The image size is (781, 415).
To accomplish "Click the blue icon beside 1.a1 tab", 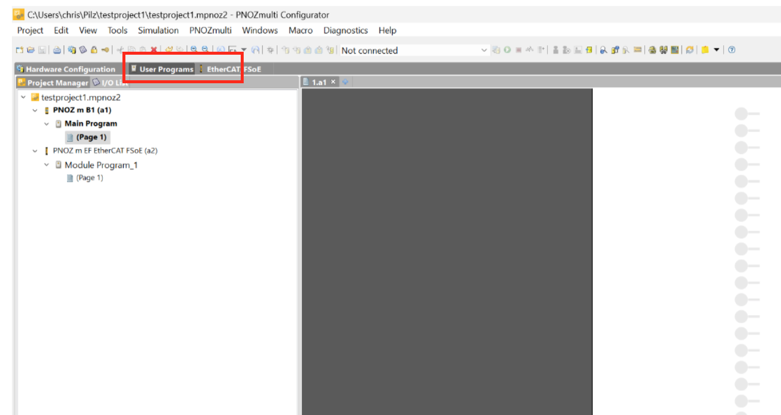I will 345,82.
